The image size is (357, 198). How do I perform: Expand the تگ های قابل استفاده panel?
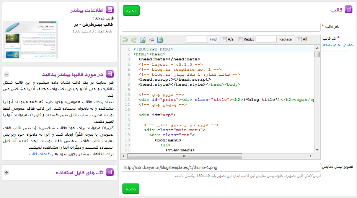pyautogui.click(x=6, y=172)
